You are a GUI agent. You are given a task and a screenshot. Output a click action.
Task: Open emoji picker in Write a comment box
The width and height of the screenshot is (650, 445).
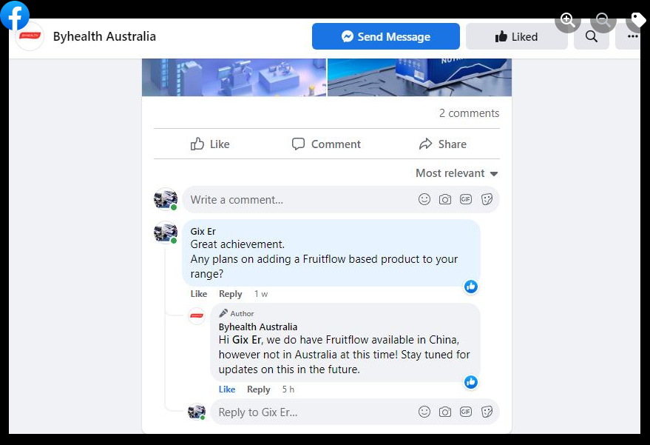(x=424, y=200)
